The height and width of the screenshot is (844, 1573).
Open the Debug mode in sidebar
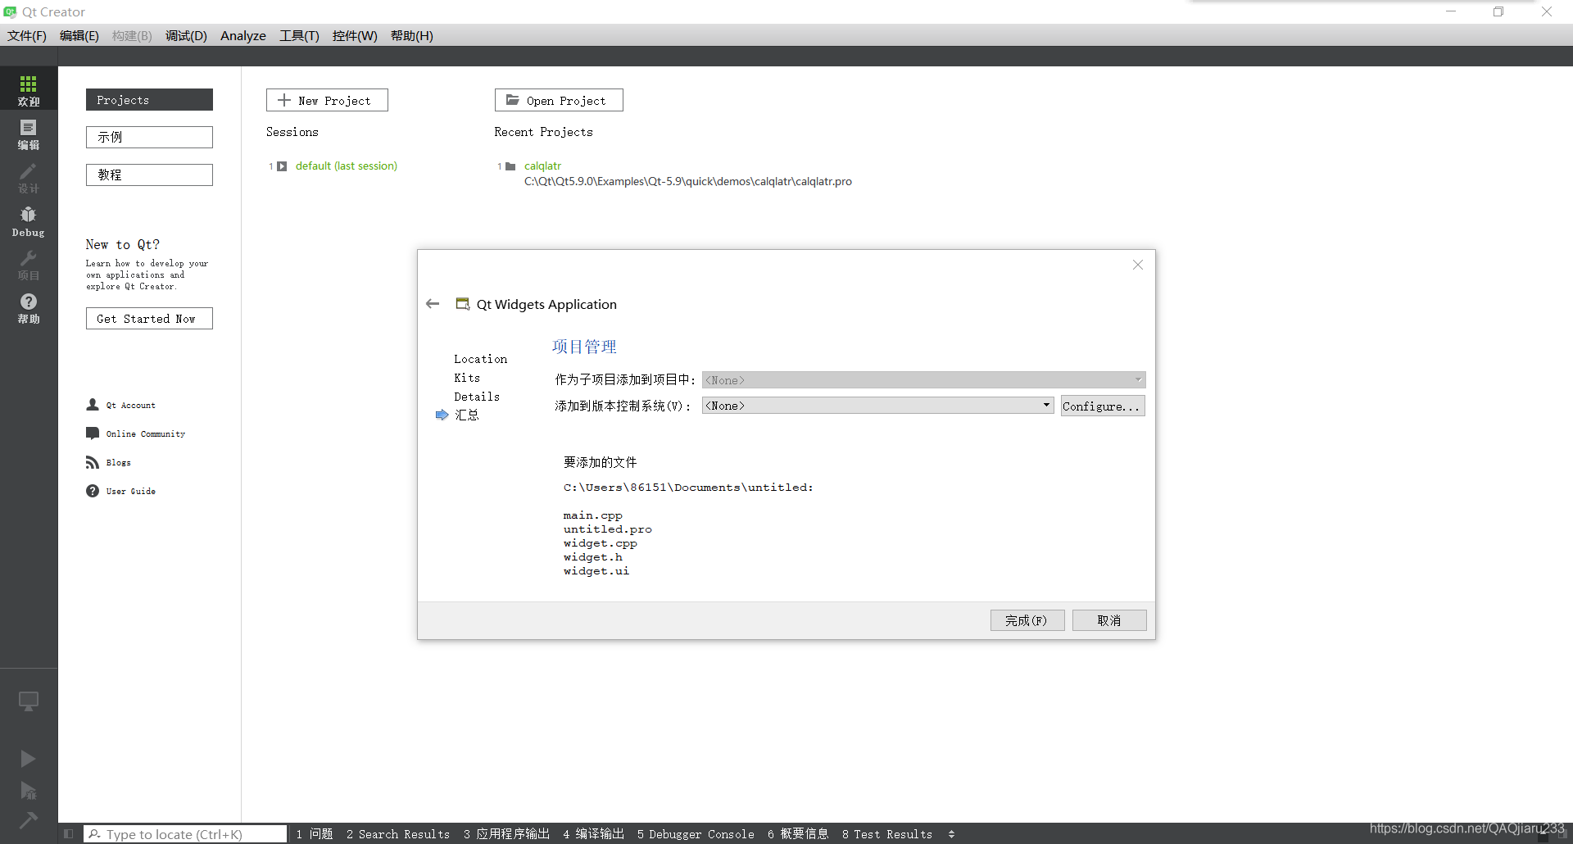click(x=29, y=220)
